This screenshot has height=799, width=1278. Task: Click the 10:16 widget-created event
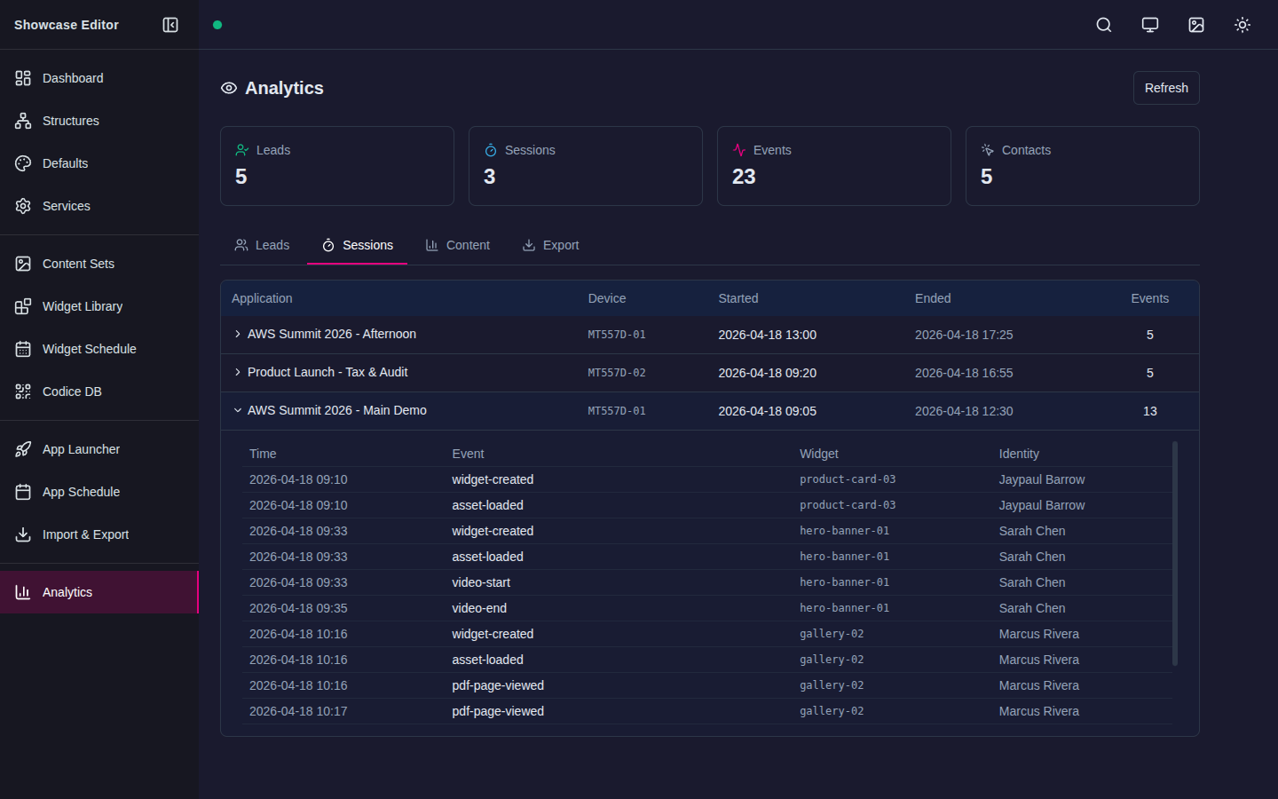[706, 634]
